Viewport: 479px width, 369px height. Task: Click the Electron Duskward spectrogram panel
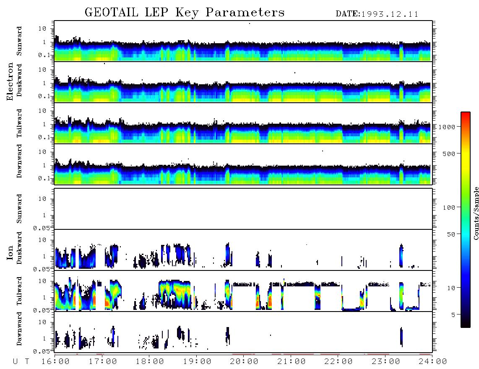pyautogui.click(x=243, y=82)
